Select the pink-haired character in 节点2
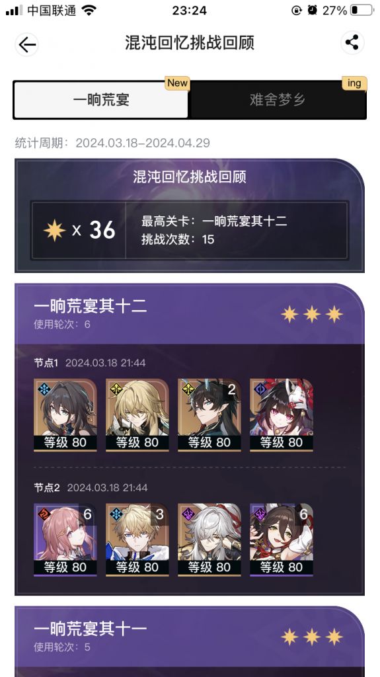Image resolution: width=380 pixels, height=677 pixels. click(65, 539)
